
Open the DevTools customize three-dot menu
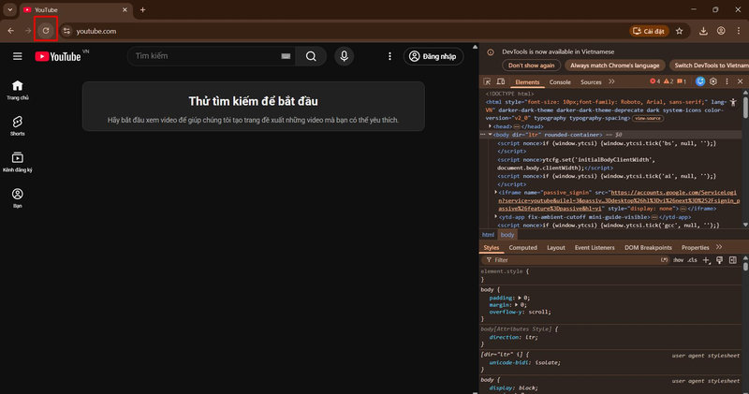[727, 81]
